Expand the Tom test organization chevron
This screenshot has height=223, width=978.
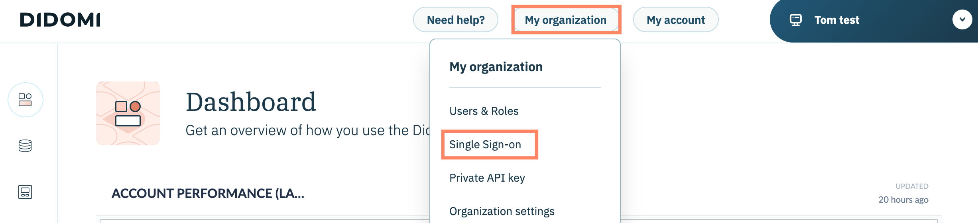click(x=962, y=19)
